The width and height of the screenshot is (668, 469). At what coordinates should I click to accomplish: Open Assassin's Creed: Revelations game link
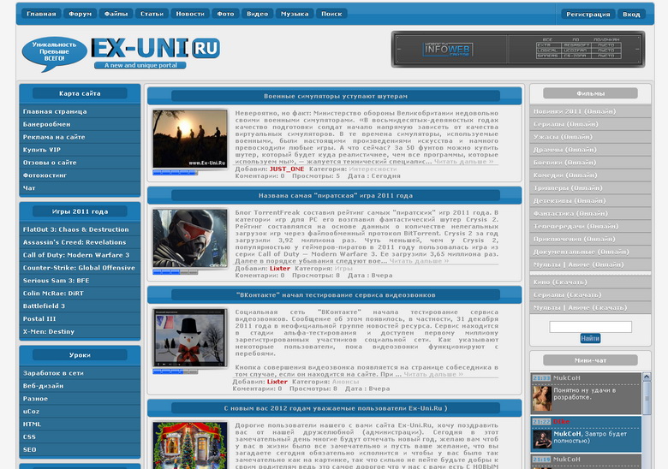pos(80,242)
